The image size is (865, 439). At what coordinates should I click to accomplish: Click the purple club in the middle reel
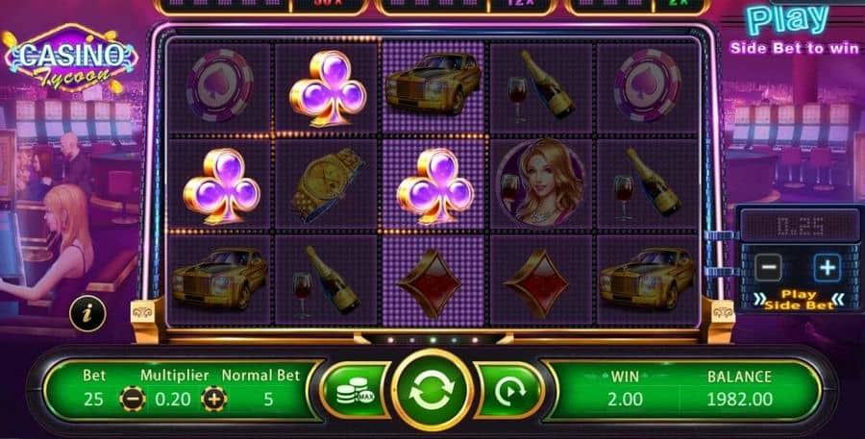(x=434, y=185)
